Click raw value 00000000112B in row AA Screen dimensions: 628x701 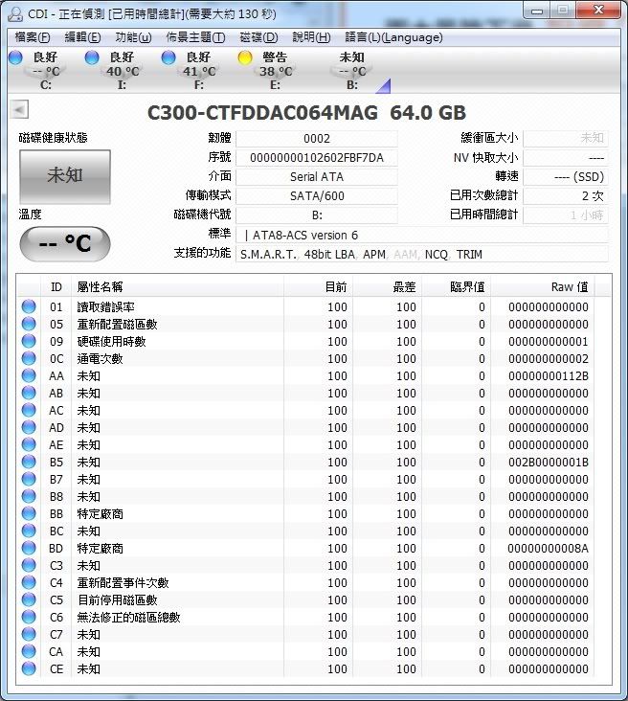(x=548, y=376)
